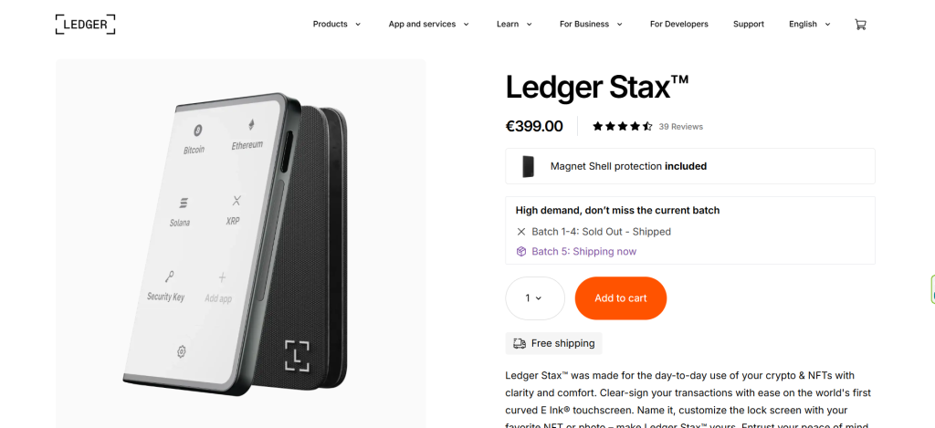935x428 pixels.
Task: Click the Magnet Shell thumbnail icon
Action: pyautogui.click(x=528, y=166)
